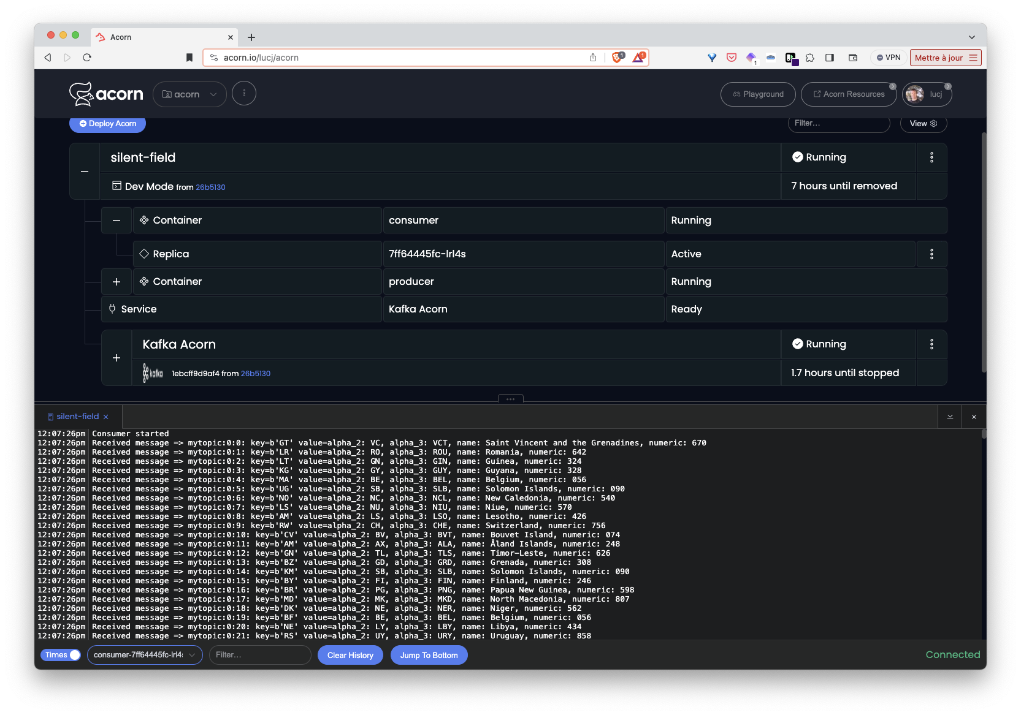
Task: Focus the apps Filter input field
Action: click(839, 123)
